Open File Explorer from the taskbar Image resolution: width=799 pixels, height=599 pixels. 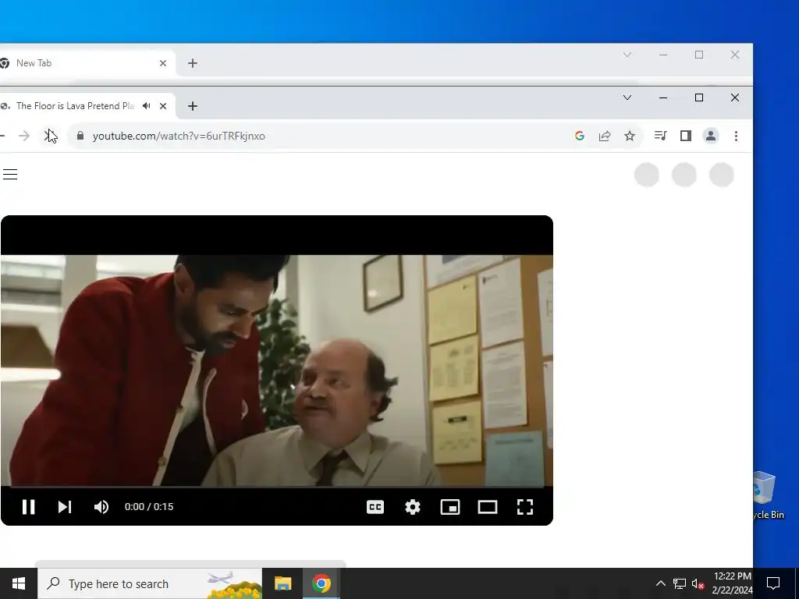click(x=282, y=583)
